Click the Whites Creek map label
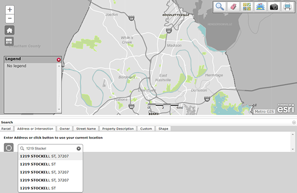This screenshot has height=193, width=297. tap(127, 40)
